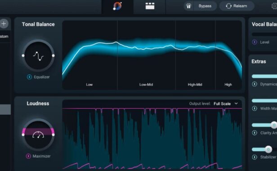This screenshot has height=171, width=277.
Task: Adjust the Clarity Amount slider handle
Action: pos(274,125)
